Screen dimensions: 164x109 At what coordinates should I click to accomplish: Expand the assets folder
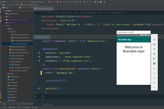[x=6, y=73]
